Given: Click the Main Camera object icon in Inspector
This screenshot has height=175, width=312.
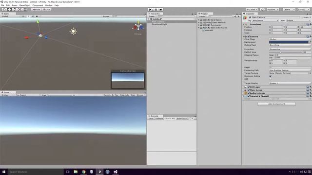Looking at the screenshot, I should pyautogui.click(x=245, y=18).
